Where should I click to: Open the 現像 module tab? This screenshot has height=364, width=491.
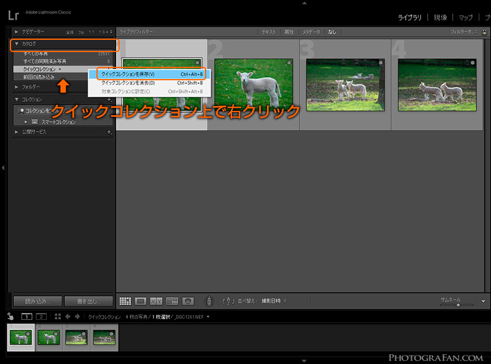coord(440,18)
